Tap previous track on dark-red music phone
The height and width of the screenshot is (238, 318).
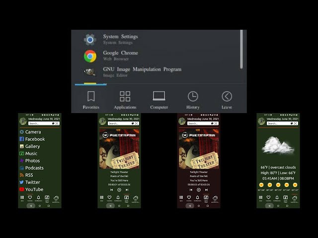coord(191,190)
